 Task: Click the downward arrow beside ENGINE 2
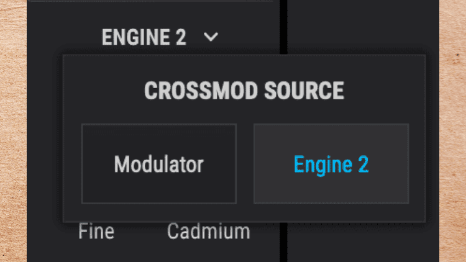[211, 37]
